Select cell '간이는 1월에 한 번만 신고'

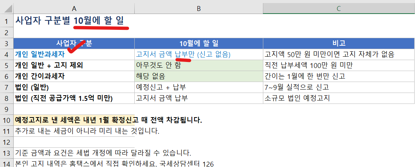click(x=339, y=76)
